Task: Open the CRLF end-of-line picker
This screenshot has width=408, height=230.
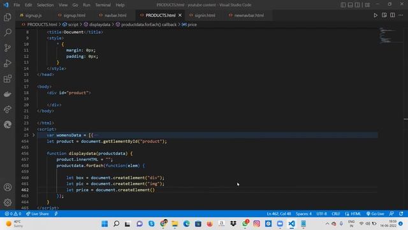Action: coord(336,214)
